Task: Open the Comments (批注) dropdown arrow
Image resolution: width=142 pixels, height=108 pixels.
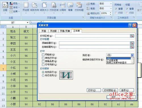Action: (132, 55)
